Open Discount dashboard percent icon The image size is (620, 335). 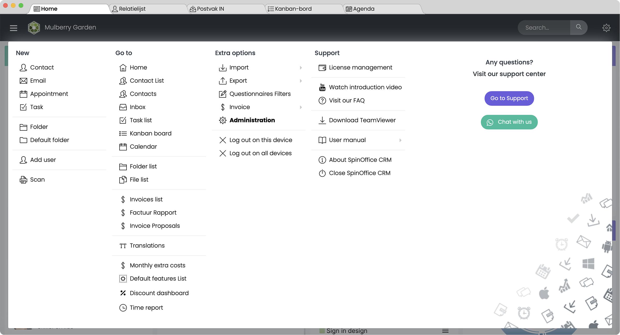(123, 293)
